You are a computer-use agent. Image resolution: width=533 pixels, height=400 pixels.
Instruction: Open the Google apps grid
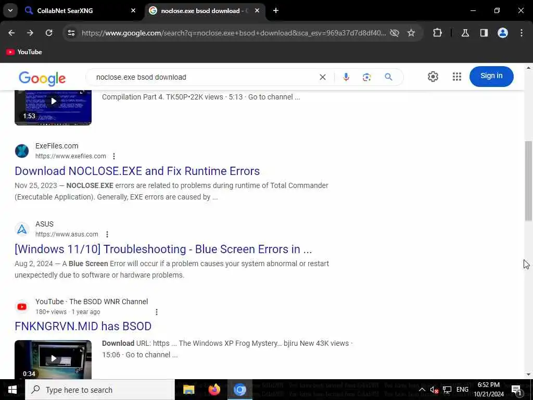click(457, 77)
